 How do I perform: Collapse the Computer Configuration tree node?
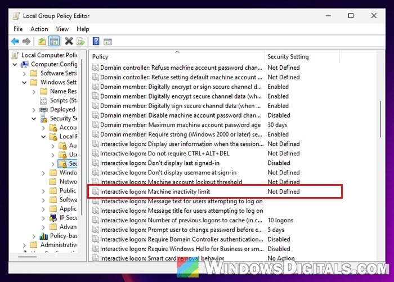point(15,65)
